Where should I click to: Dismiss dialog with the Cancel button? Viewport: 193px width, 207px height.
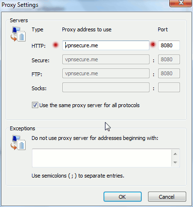pyautogui.click(x=167, y=197)
